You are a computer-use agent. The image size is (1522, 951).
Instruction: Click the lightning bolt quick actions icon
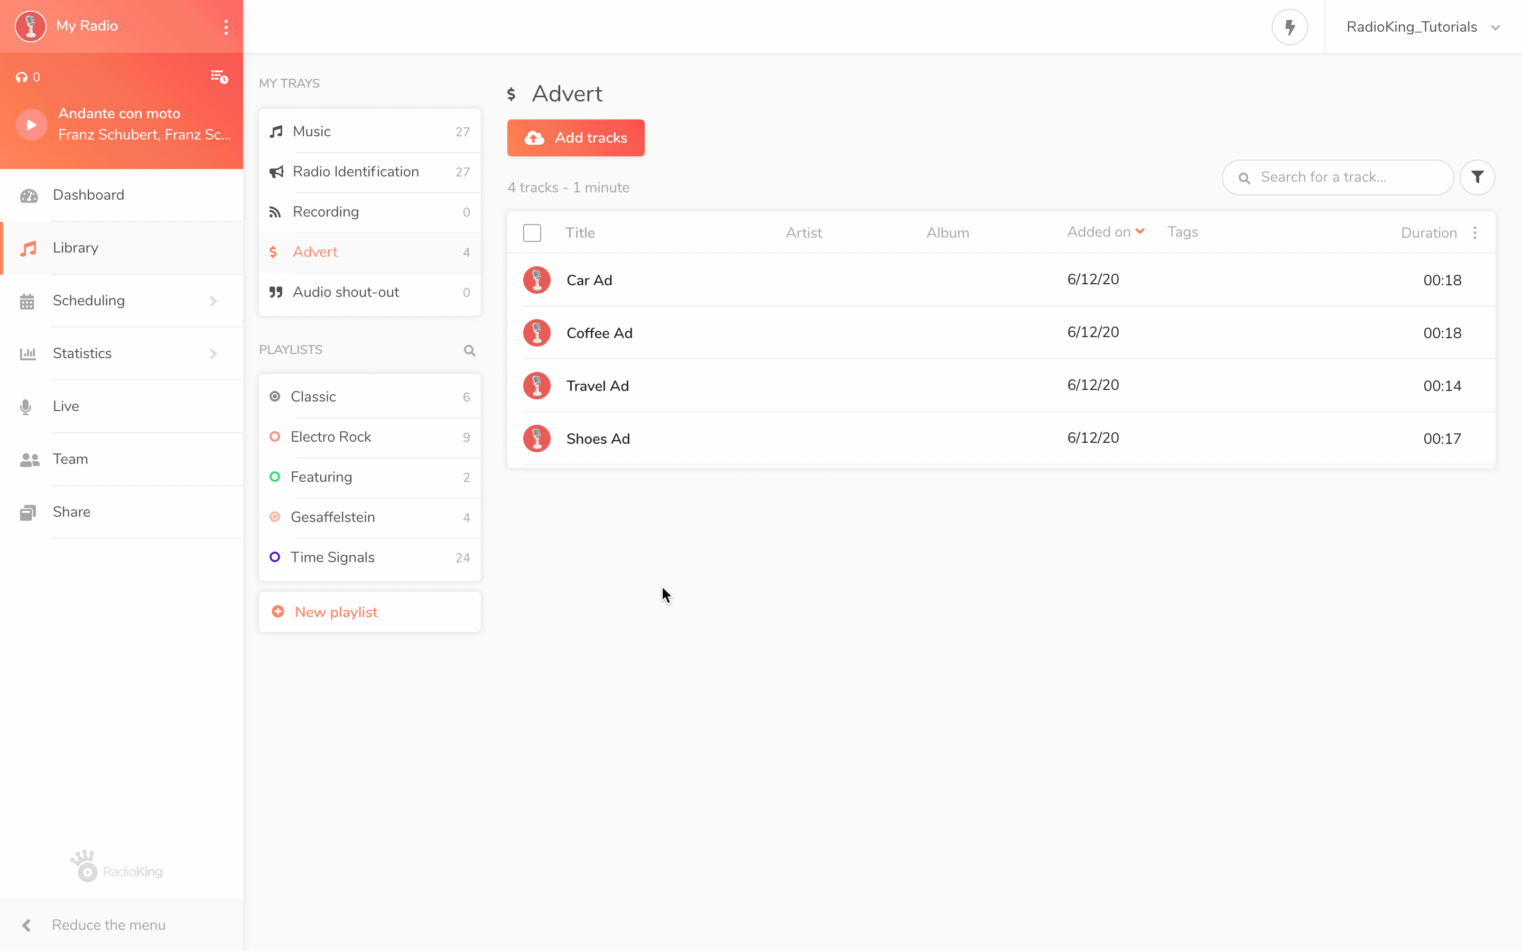1289,27
